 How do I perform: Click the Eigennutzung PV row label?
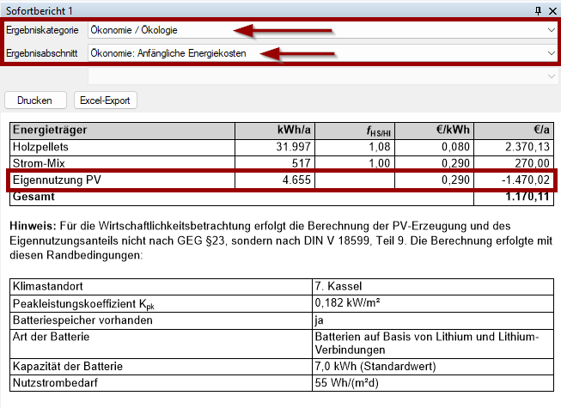pos(52,180)
